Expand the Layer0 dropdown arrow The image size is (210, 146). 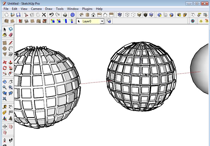coord(102,21)
